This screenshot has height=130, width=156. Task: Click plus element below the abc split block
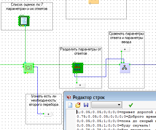click(80, 85)
